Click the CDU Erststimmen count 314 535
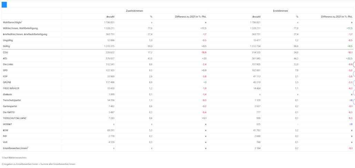 tap(256, 52)
